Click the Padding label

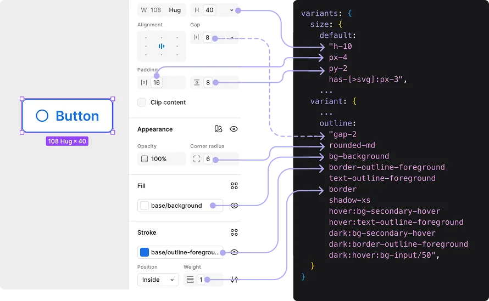pos(147,70)
